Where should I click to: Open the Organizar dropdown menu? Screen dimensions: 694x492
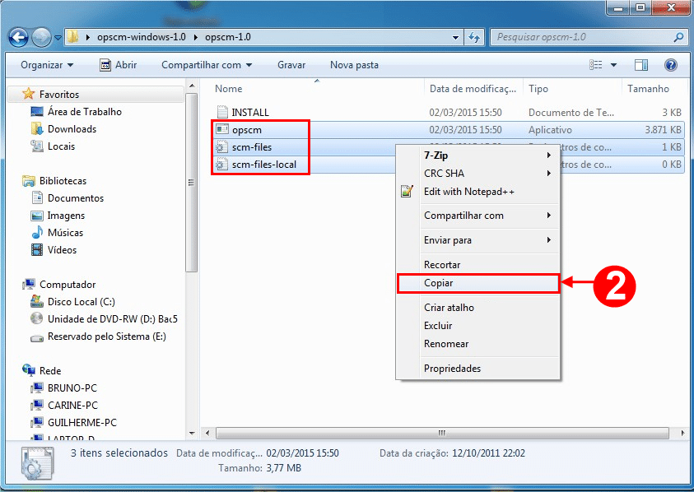point(47,65)
